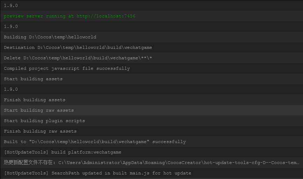Select '1.9.0' line directly below preview server message
Image resolution: width=303 pixels, height=179 pixels.
click(x=11, y=27)
